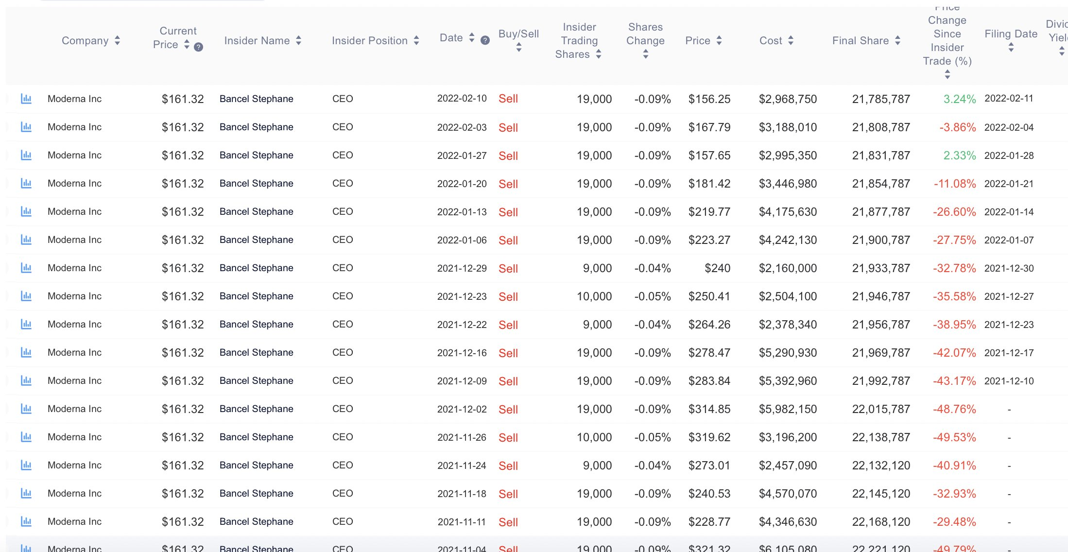Open chart icon for 2022-01-13 trade row
Image resolution: width=1068 pixels, height=552 pixels.
(26, 212)
